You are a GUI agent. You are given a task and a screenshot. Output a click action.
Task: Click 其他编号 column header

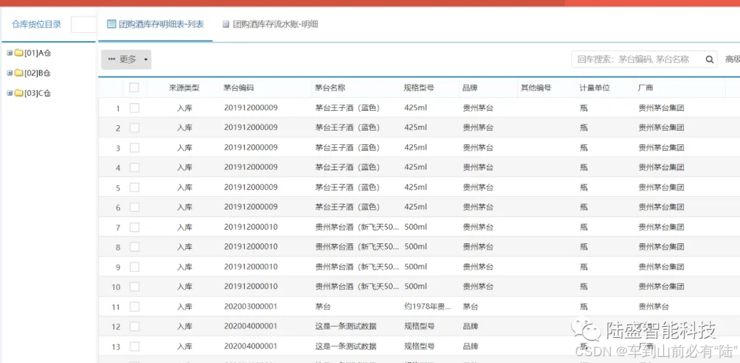(536, 88)
